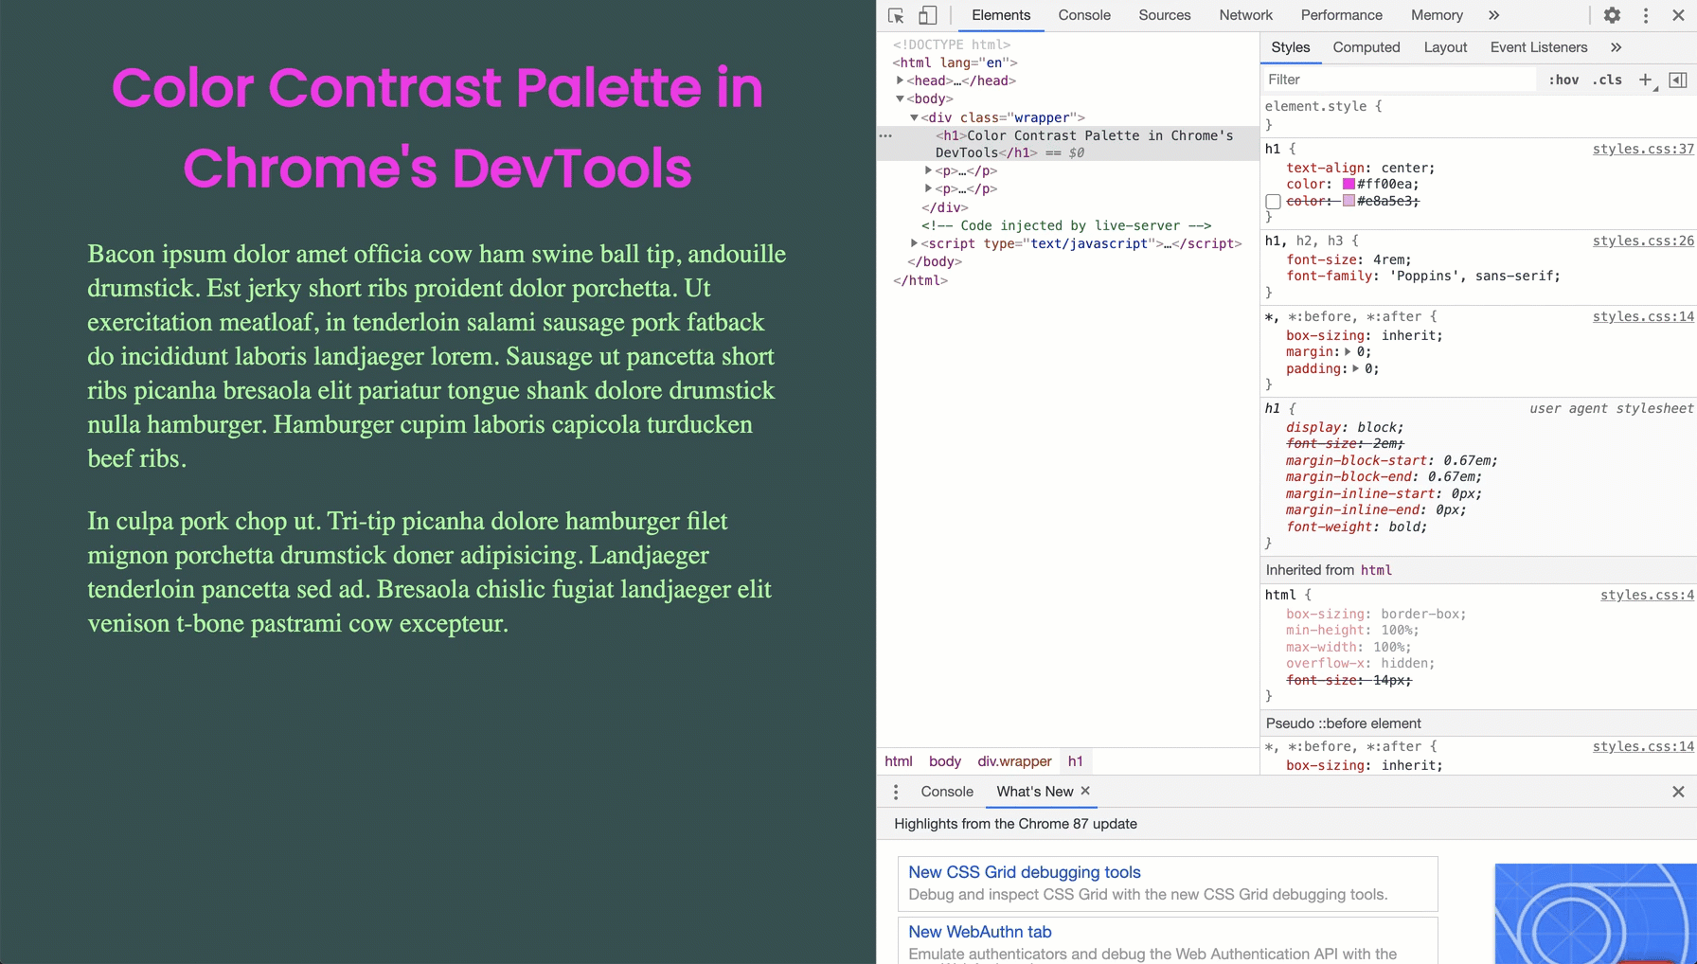The width and height of the screenshot is (1697, 964).
Task: Expand the second p element
Action: click(x=928, y=188)
